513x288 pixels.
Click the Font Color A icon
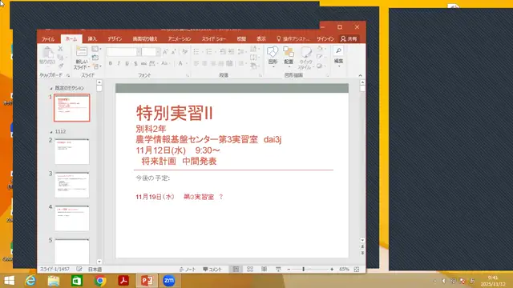point(180,63)
